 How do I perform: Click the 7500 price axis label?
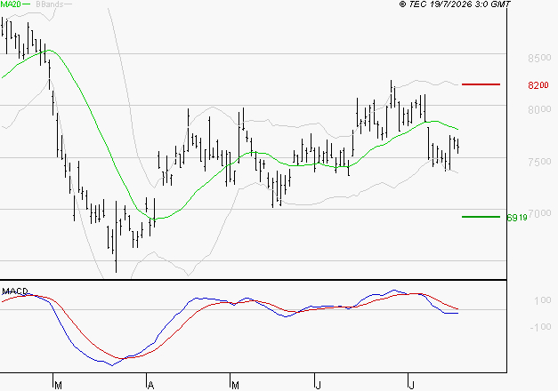pos(539,162)
